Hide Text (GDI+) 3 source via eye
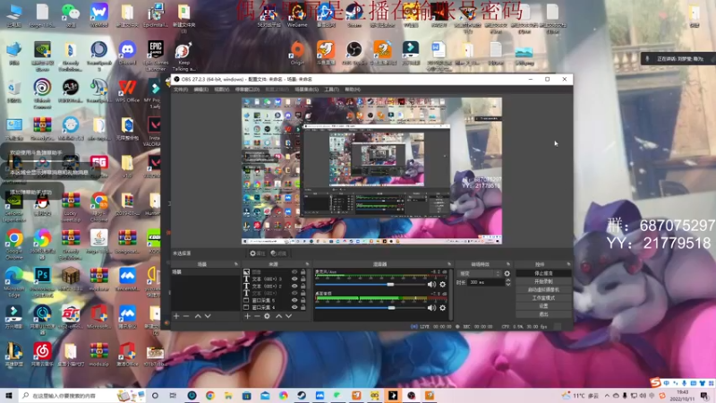Screen dimensions: 716x403 pos(294,279)
